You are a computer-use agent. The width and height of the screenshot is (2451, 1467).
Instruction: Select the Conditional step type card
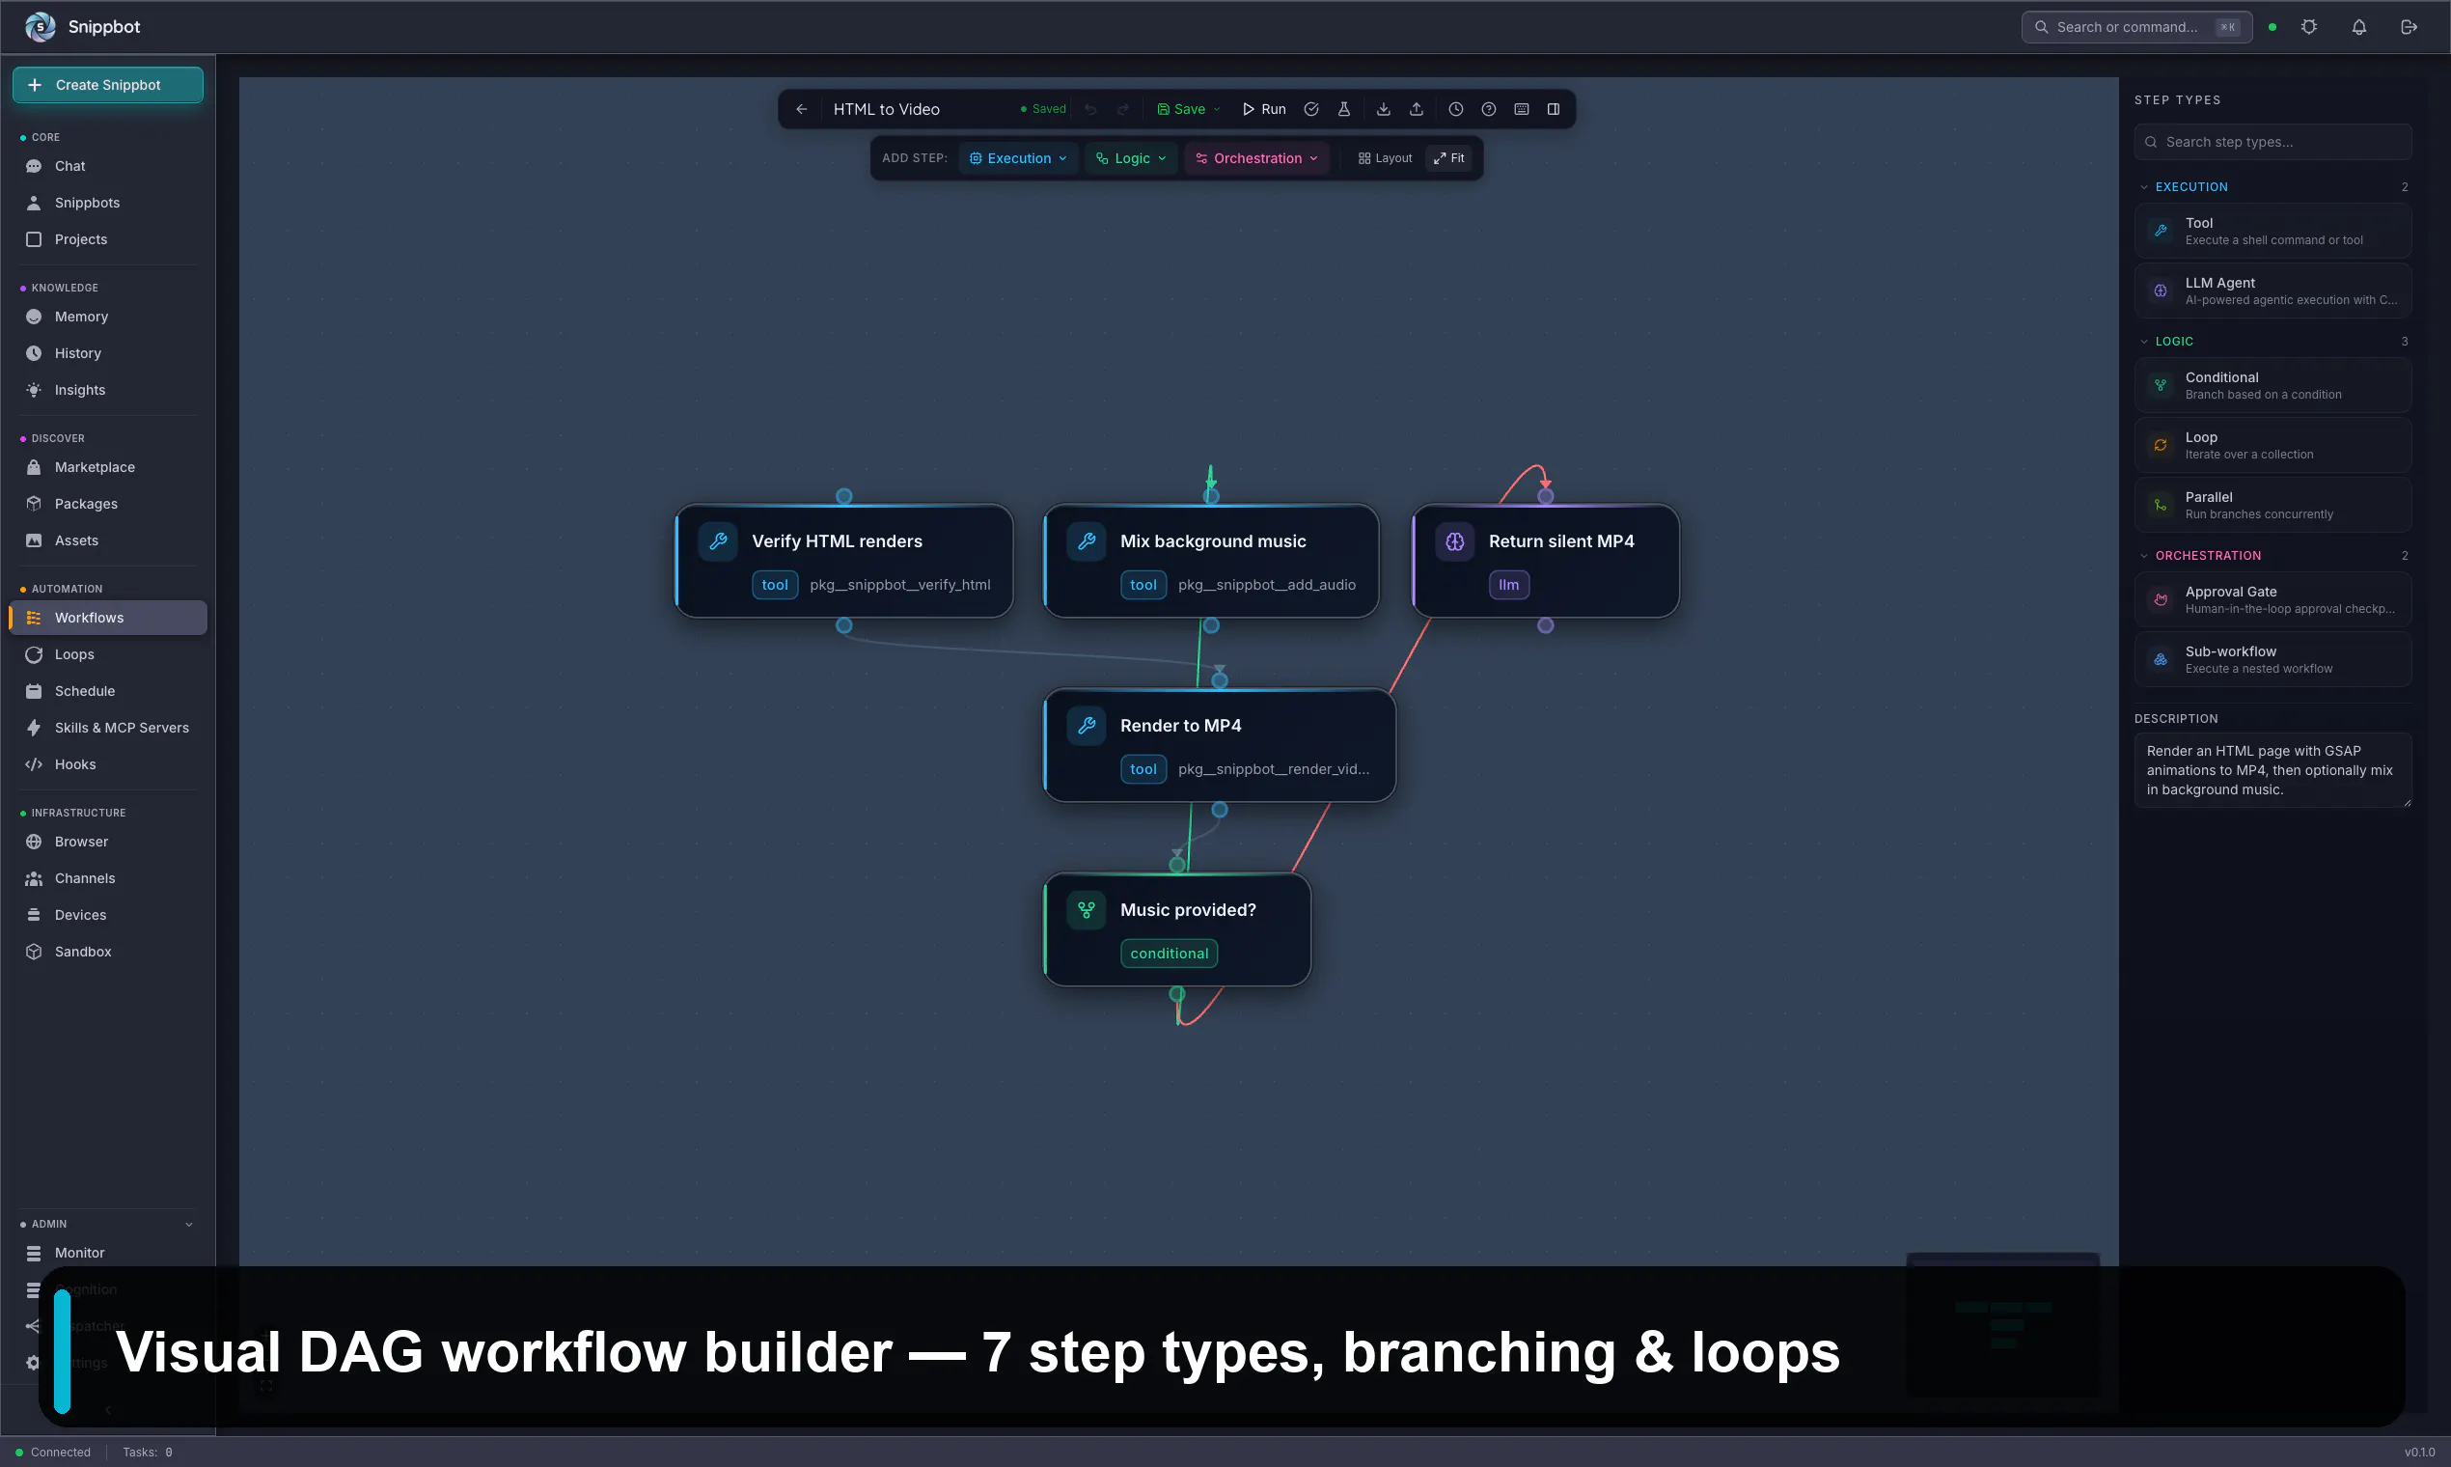click(x=2272, y=385)
